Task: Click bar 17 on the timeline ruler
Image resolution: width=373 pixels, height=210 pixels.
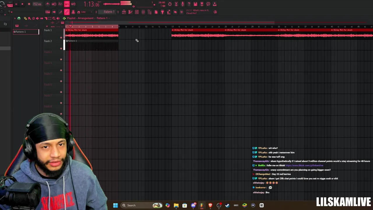Action: (173, 27)
